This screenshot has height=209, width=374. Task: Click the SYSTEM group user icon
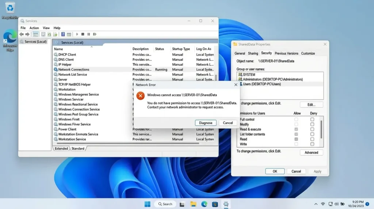(240, 75)
